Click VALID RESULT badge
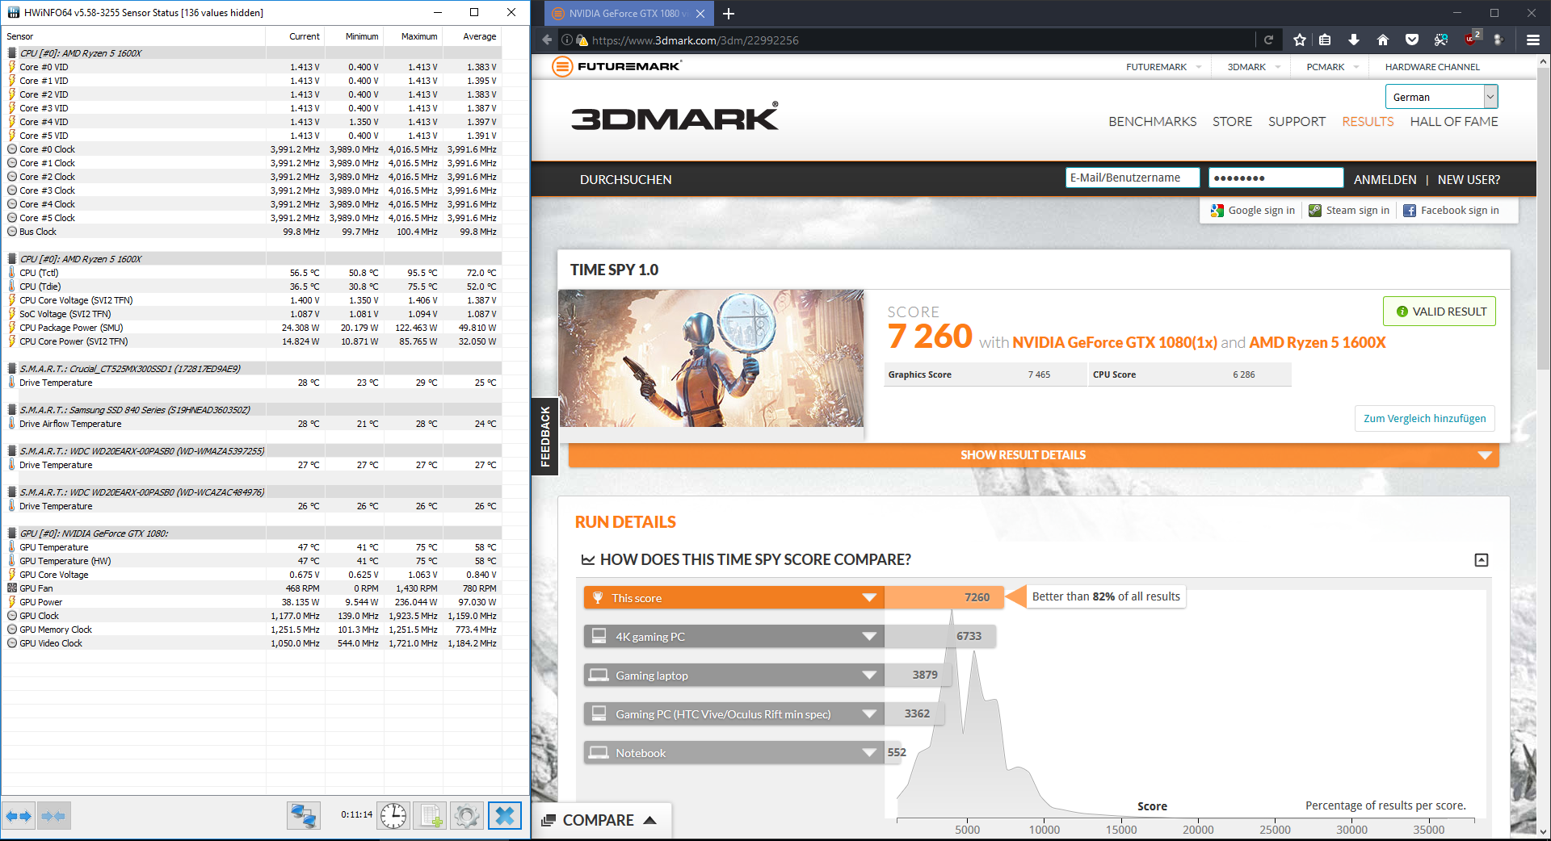 (1440, 312)
